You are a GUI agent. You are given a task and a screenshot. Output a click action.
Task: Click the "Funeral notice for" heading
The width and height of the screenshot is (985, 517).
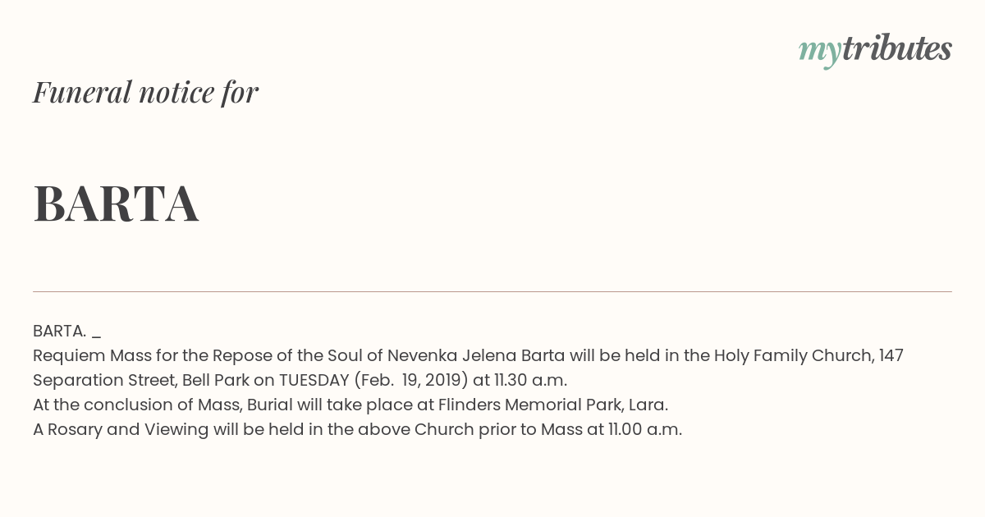(x=145, y=92)
